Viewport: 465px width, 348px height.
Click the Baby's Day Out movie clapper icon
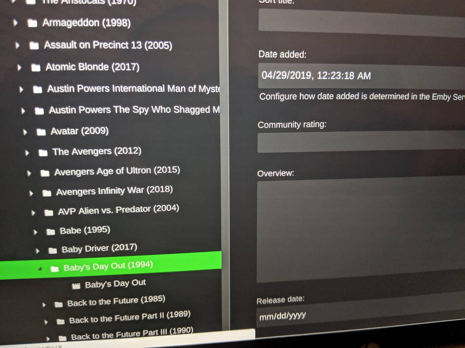click(76, 286)
